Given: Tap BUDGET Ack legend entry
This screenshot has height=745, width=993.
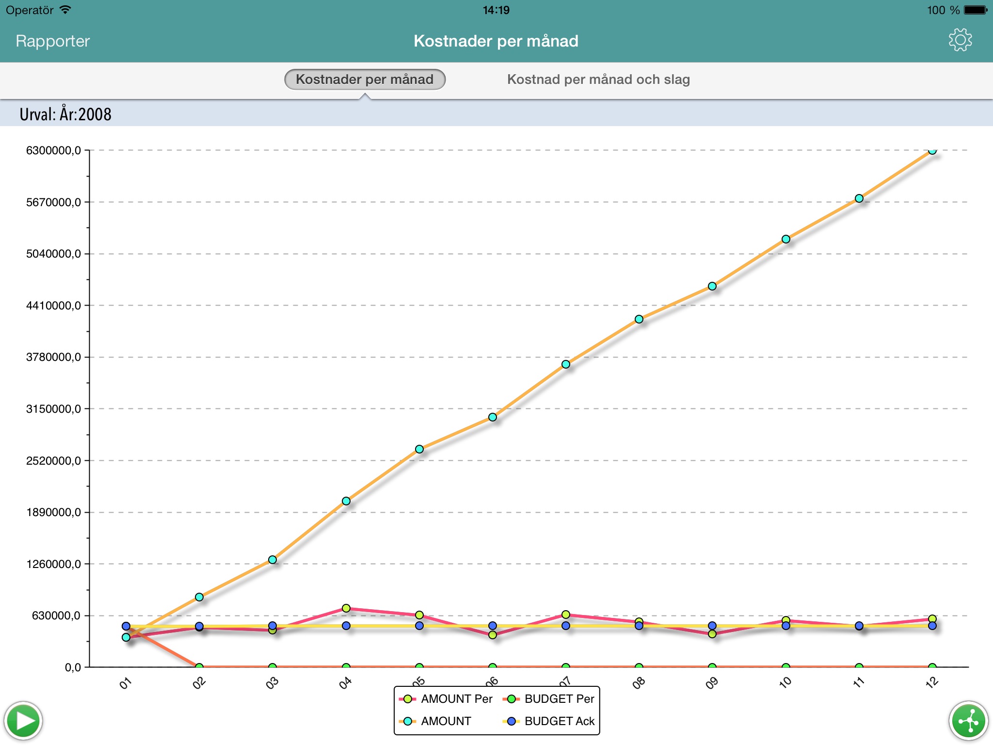Looking at the screenshot, I should click(548, 721).
